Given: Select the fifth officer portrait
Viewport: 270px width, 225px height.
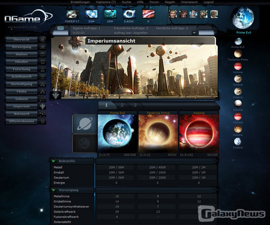Looking at the screenshot, I should [x=214, y=14].
